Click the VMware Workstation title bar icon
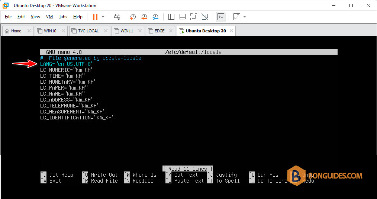 (x=6, y=5)
